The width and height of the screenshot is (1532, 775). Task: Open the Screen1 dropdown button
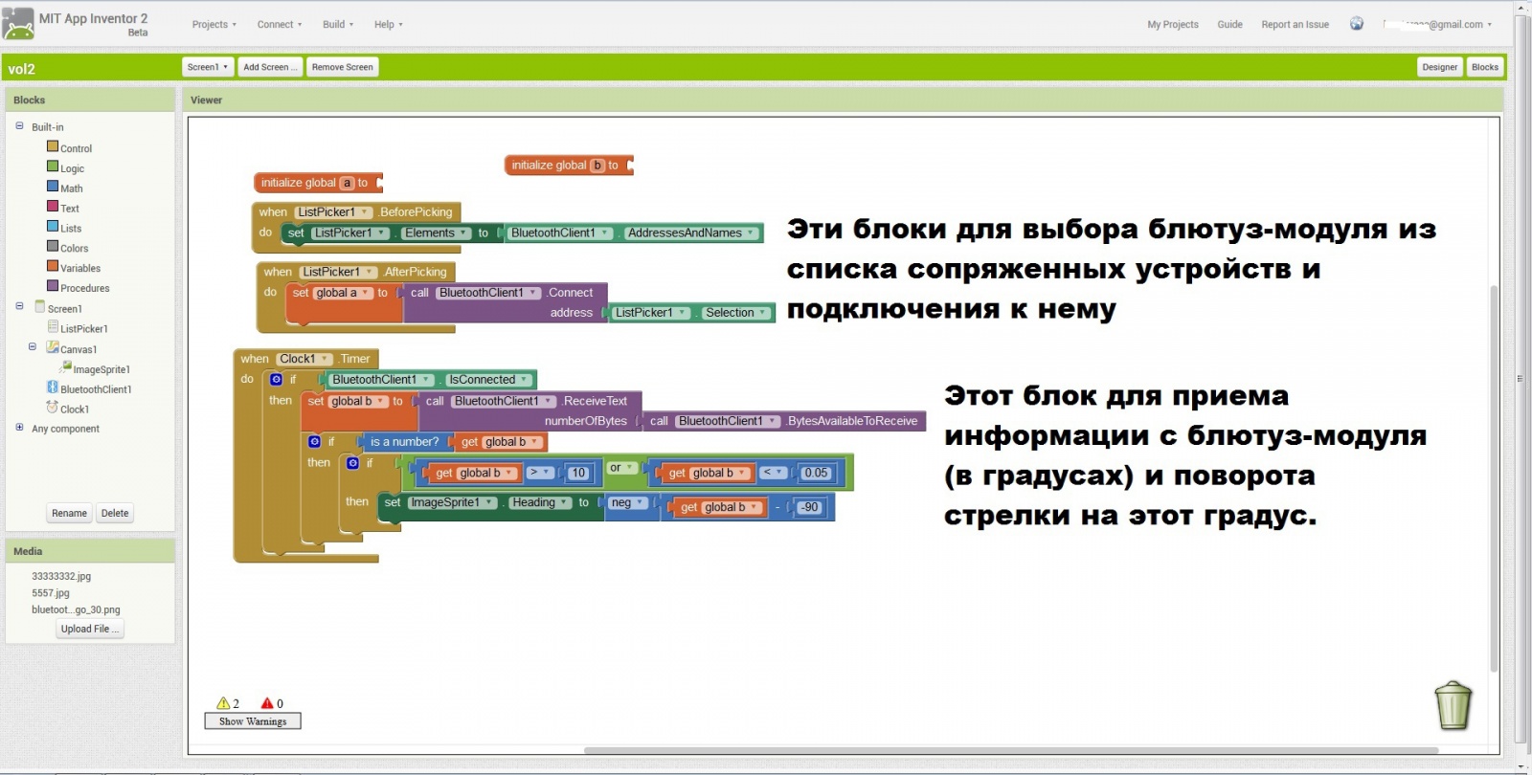point(208,67)
